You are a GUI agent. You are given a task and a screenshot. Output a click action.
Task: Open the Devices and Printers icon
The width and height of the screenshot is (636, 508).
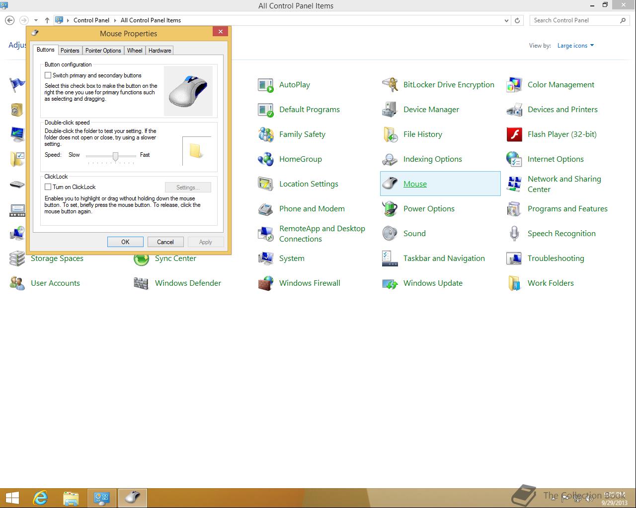click(514, 110)
